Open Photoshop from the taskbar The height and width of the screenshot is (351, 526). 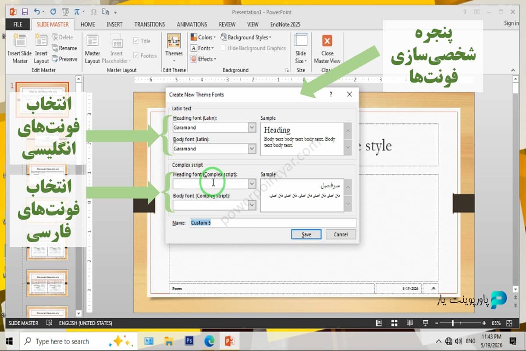tap(189, 341)
